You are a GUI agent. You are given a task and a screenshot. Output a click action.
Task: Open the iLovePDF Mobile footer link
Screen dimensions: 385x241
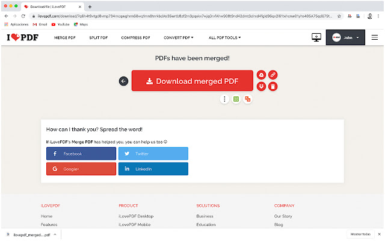point(134,225)
